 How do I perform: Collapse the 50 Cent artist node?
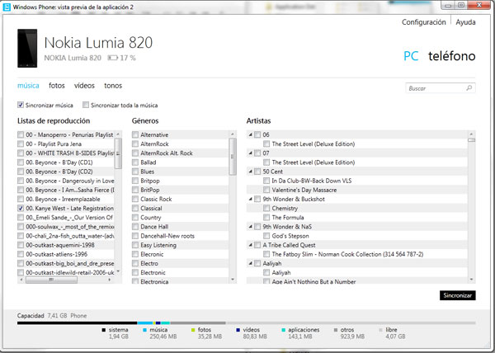pos(250,172)
